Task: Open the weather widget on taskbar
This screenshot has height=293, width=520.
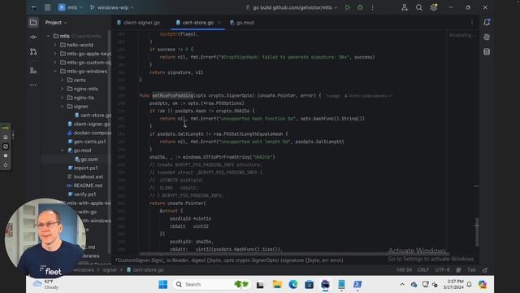Action: (45, 284)
